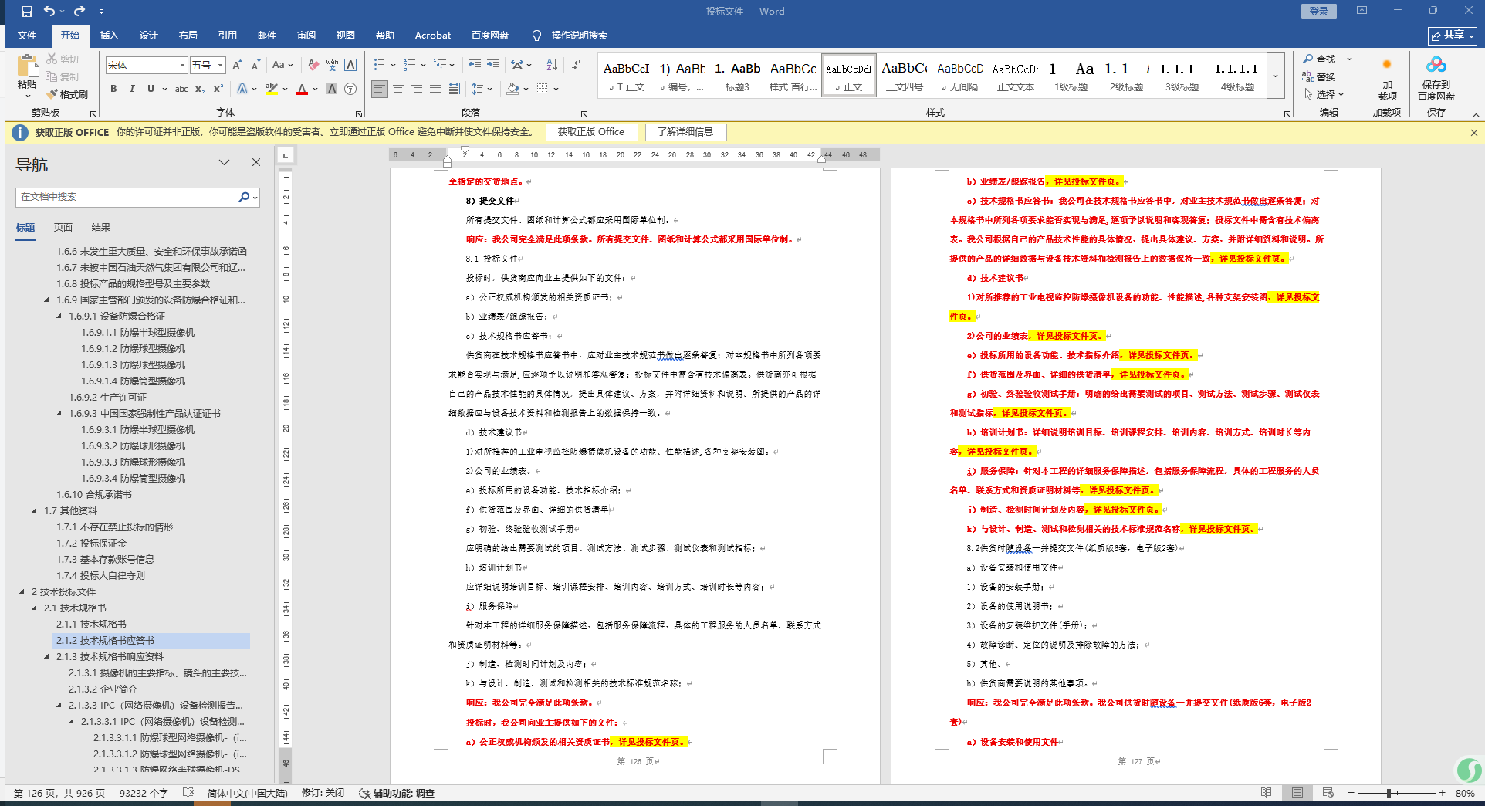
Task: Paste clipboard contents with the 粘贴 button
Action: 28,76
